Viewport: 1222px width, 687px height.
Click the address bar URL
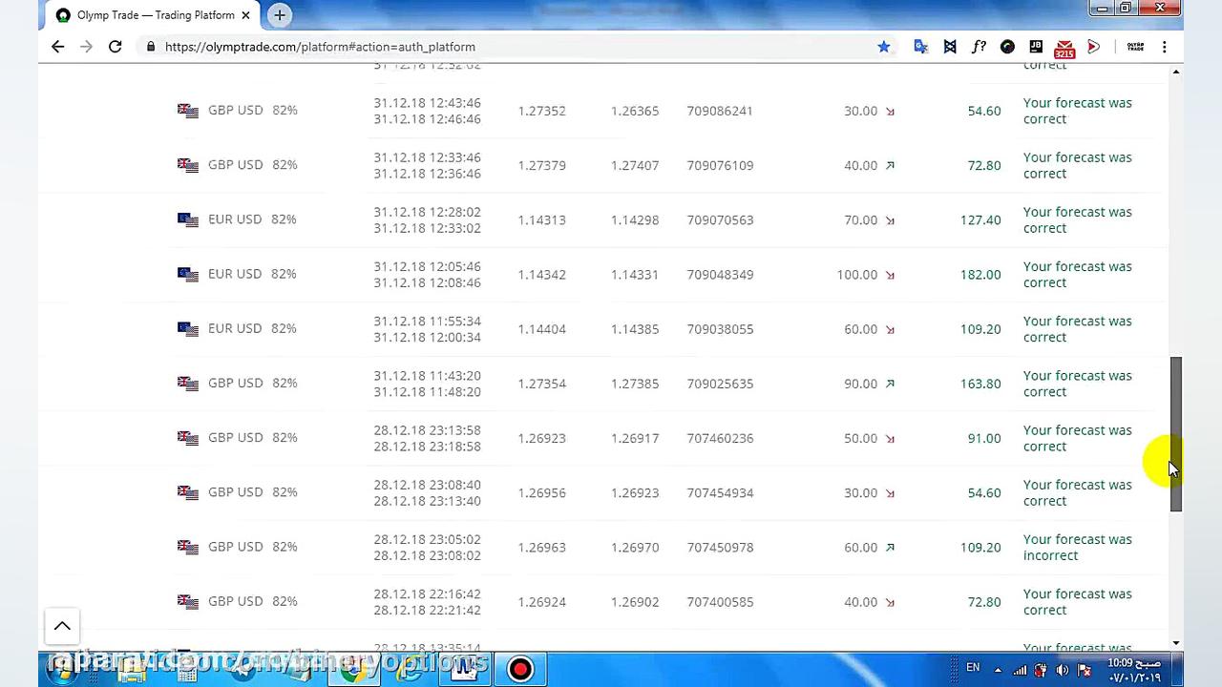point(320,47)
